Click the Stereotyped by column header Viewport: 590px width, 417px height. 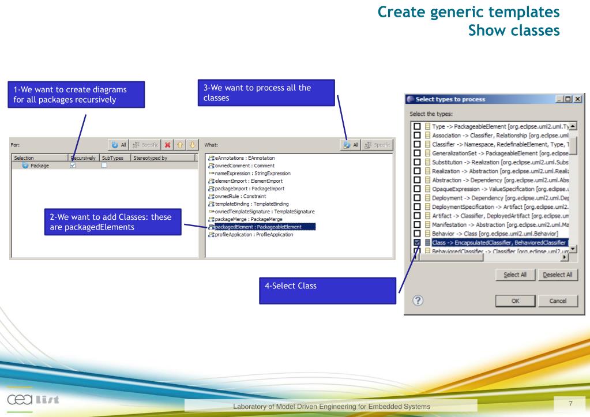[163, 157]
